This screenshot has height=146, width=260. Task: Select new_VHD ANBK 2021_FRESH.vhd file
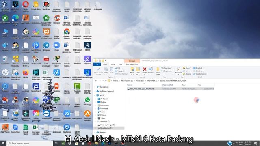(171, 89)
